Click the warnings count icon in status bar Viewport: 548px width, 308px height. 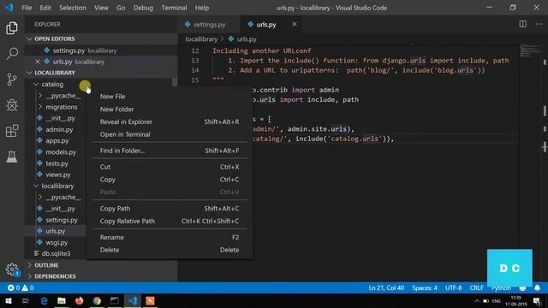point(25,287)
